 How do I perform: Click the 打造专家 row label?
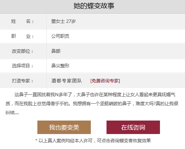pyautogui.click(x=22, y=81)
